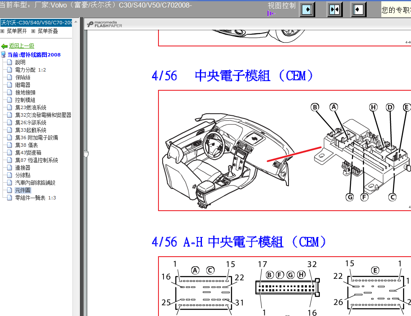Screen dimensions: 411x316
Task: Select the 当前:增补线路图2008 node
Action: 34,55
